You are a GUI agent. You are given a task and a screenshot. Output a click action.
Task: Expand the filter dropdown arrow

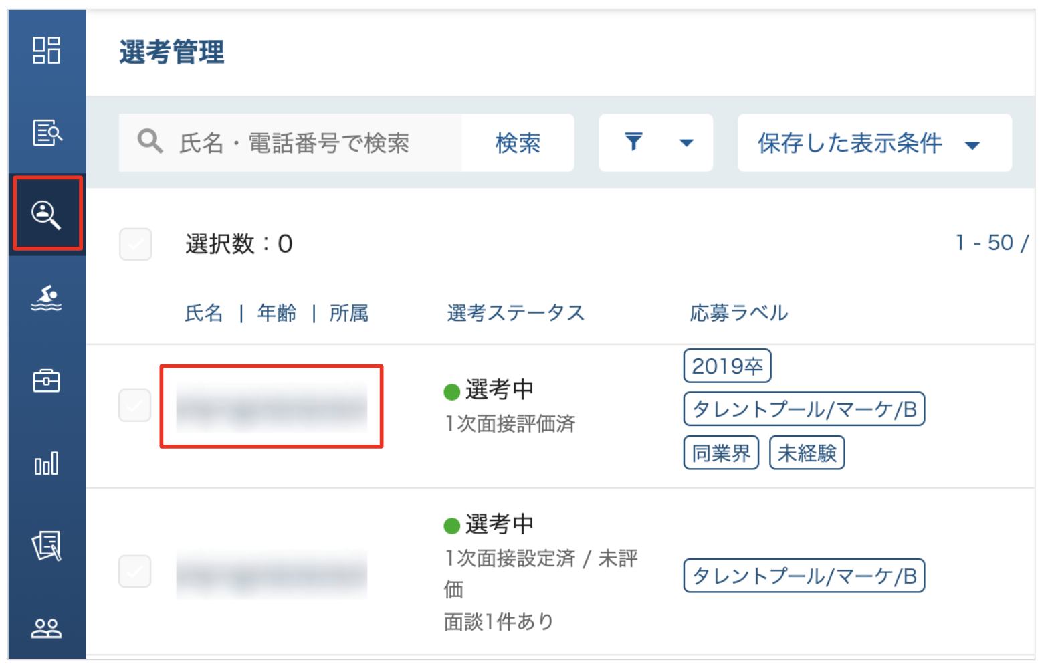tap(686, 142)
